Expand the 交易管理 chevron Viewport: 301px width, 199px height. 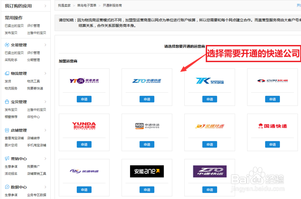[45, 45]
